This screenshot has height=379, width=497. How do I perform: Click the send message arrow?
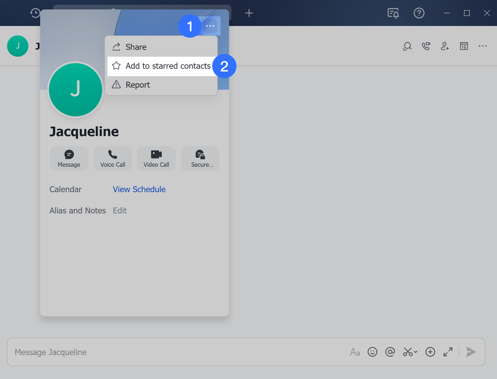[x=471, y=352]
